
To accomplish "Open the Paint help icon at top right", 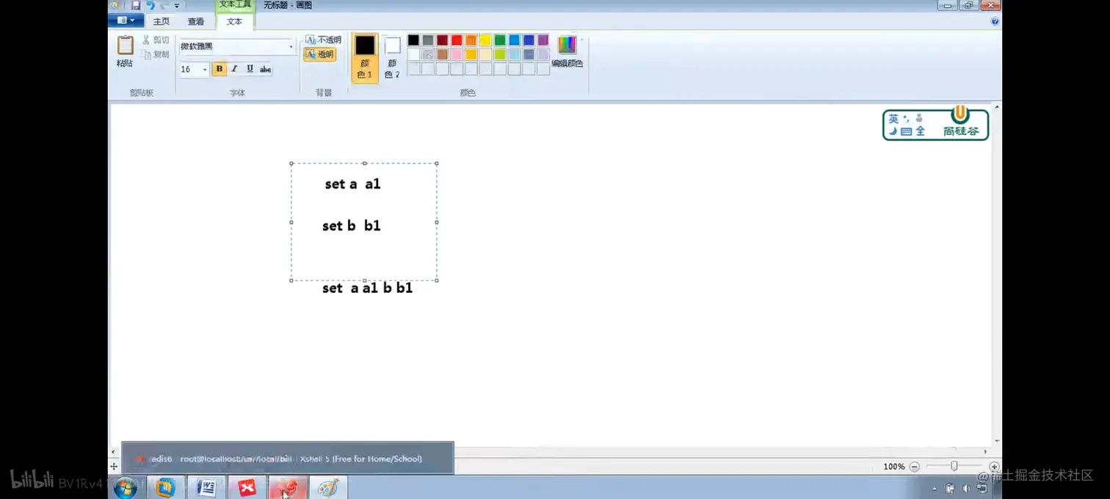I will (x=995, y=21).
